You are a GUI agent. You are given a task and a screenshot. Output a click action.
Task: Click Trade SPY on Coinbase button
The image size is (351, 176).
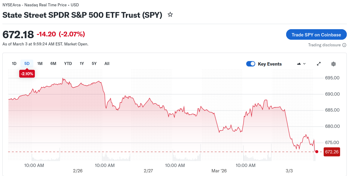click(316, 35)
